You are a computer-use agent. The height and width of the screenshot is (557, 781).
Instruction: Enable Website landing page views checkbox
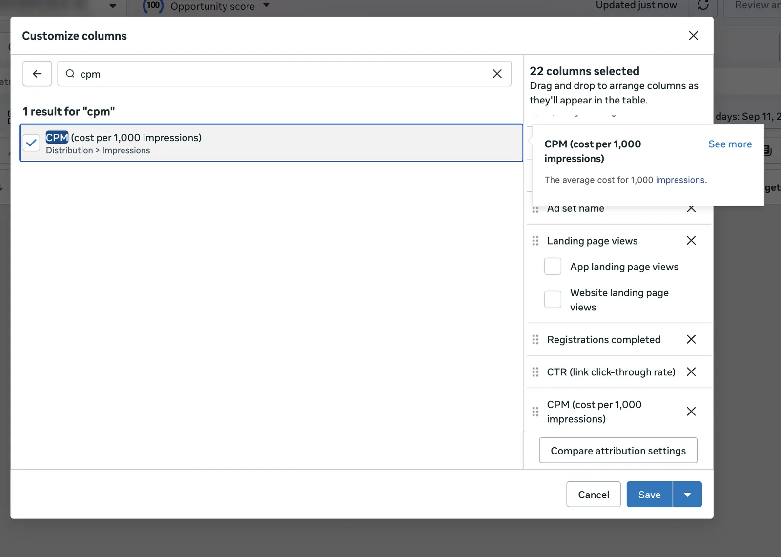point(553,299)
